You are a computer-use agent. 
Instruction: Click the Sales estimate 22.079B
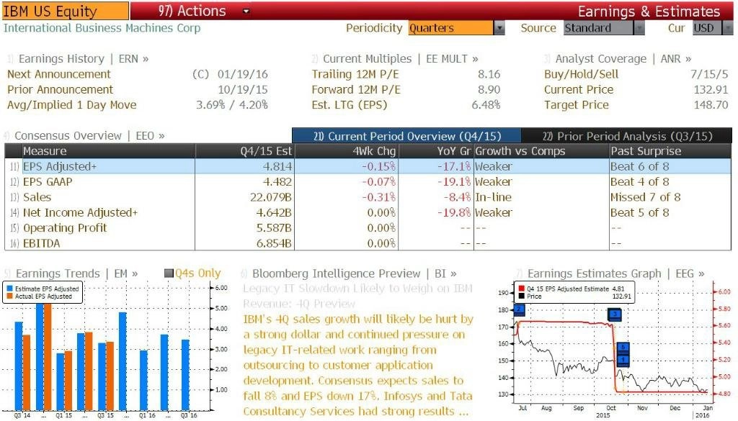271,197
